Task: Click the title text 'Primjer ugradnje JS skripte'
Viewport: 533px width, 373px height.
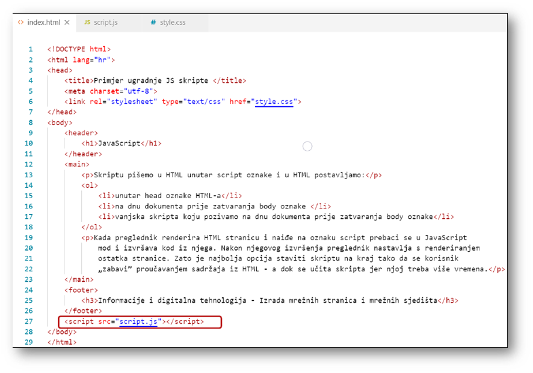Action: pyautogui.click(x=151, y=80)
